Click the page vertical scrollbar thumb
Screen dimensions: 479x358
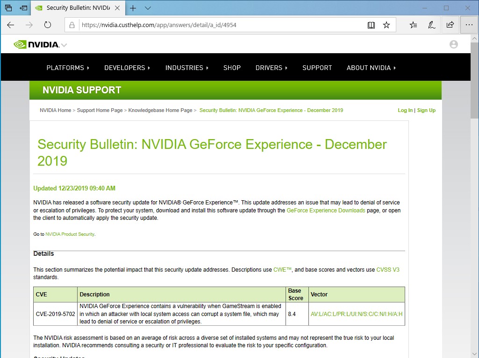[x=474, y=81]
